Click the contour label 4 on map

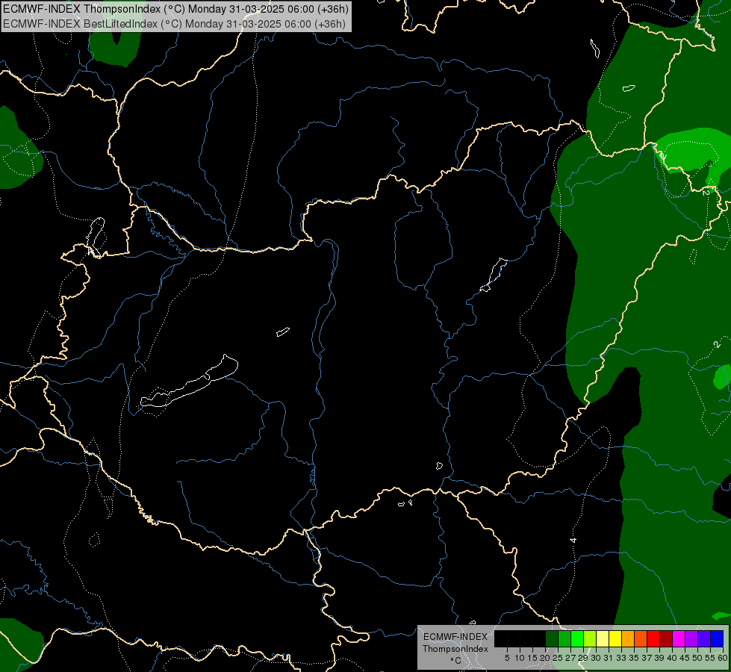pos(573,540)
